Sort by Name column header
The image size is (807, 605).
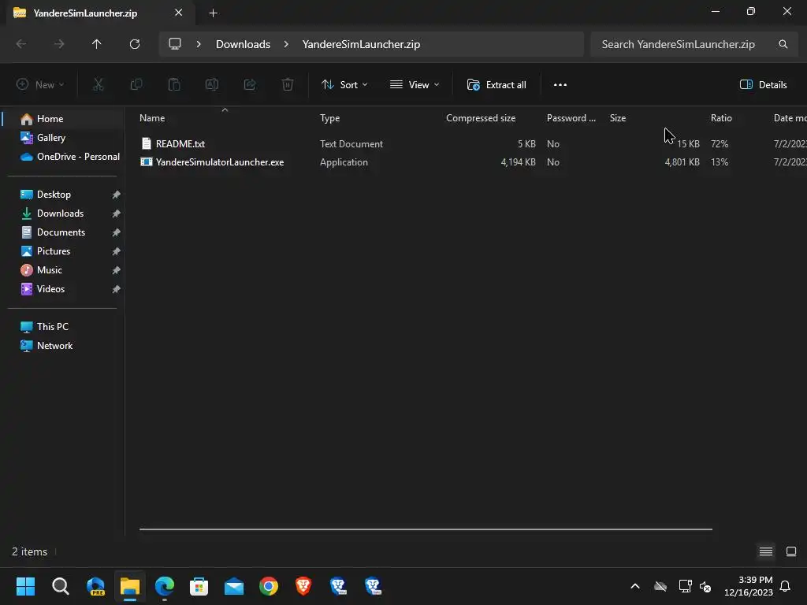[x=152, y=118]
